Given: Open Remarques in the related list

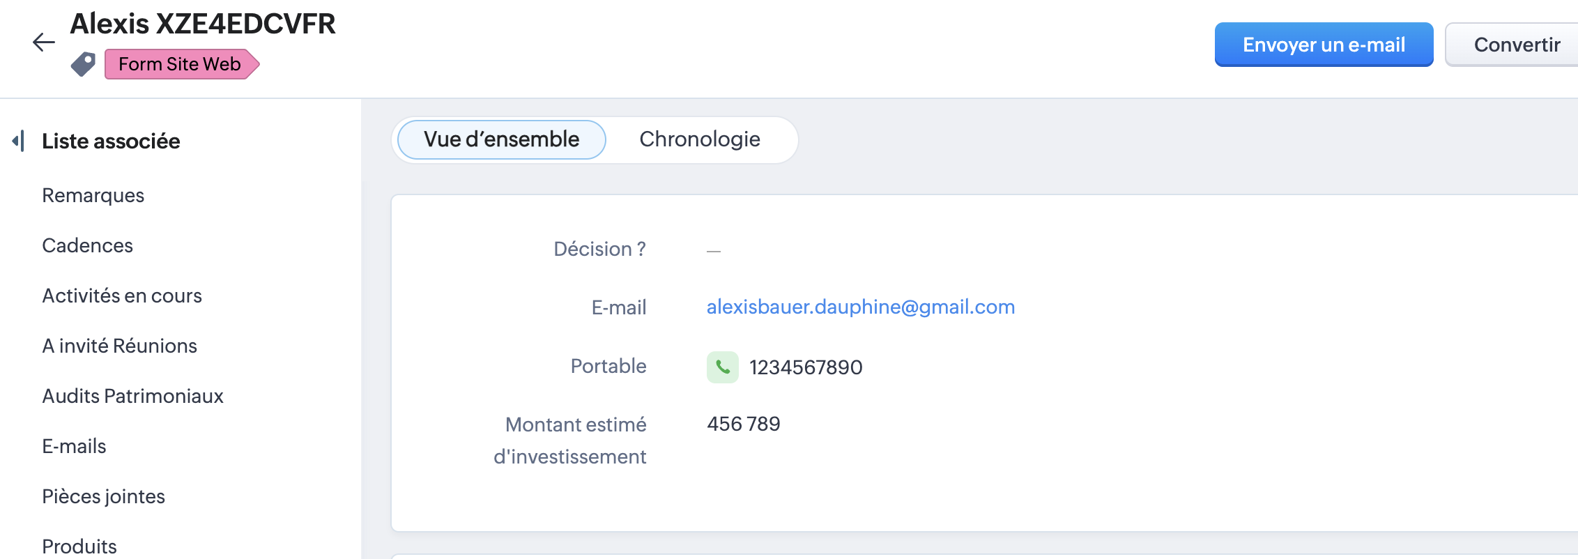Looking at the screenshot, I should click(93, 196).
